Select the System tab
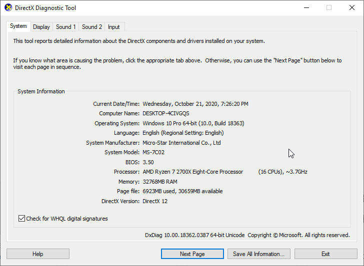This screenshot has height=266, width=364. (x=18, y=26)
